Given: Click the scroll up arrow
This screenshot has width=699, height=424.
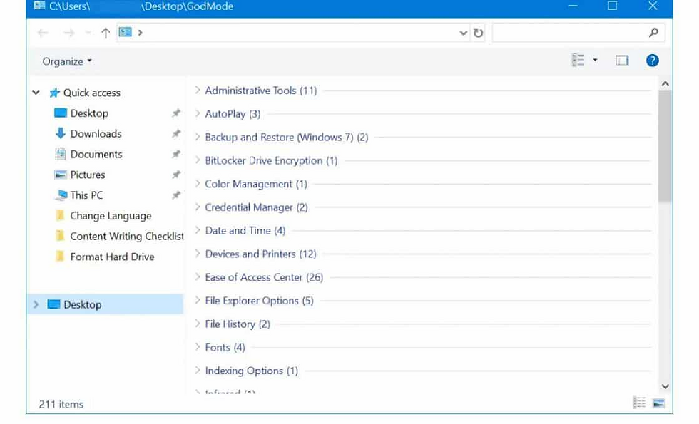Looking at the screenshot, I should tap(665, 83).
